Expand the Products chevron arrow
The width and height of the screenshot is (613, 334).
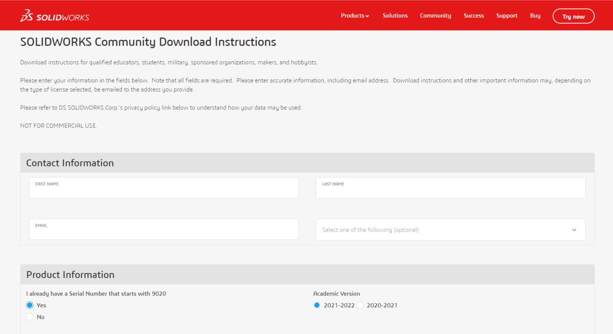(367, 16)
